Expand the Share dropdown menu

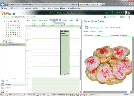(66, 20)
